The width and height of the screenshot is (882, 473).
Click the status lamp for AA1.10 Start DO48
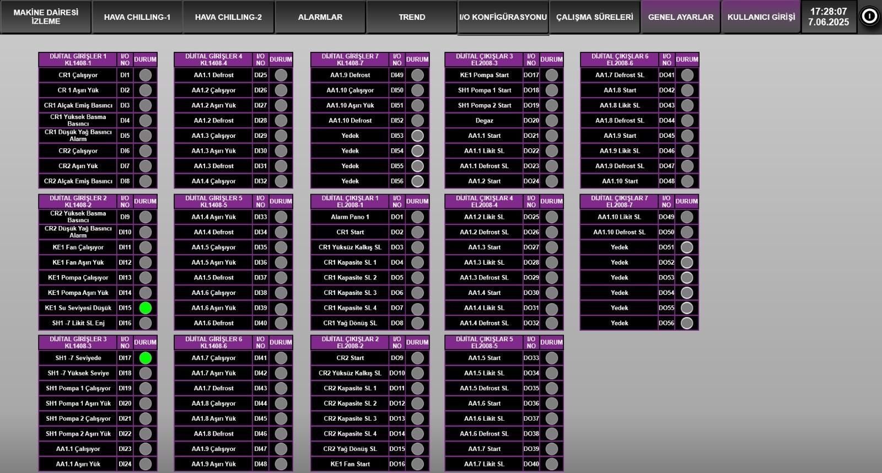(687, 181)
